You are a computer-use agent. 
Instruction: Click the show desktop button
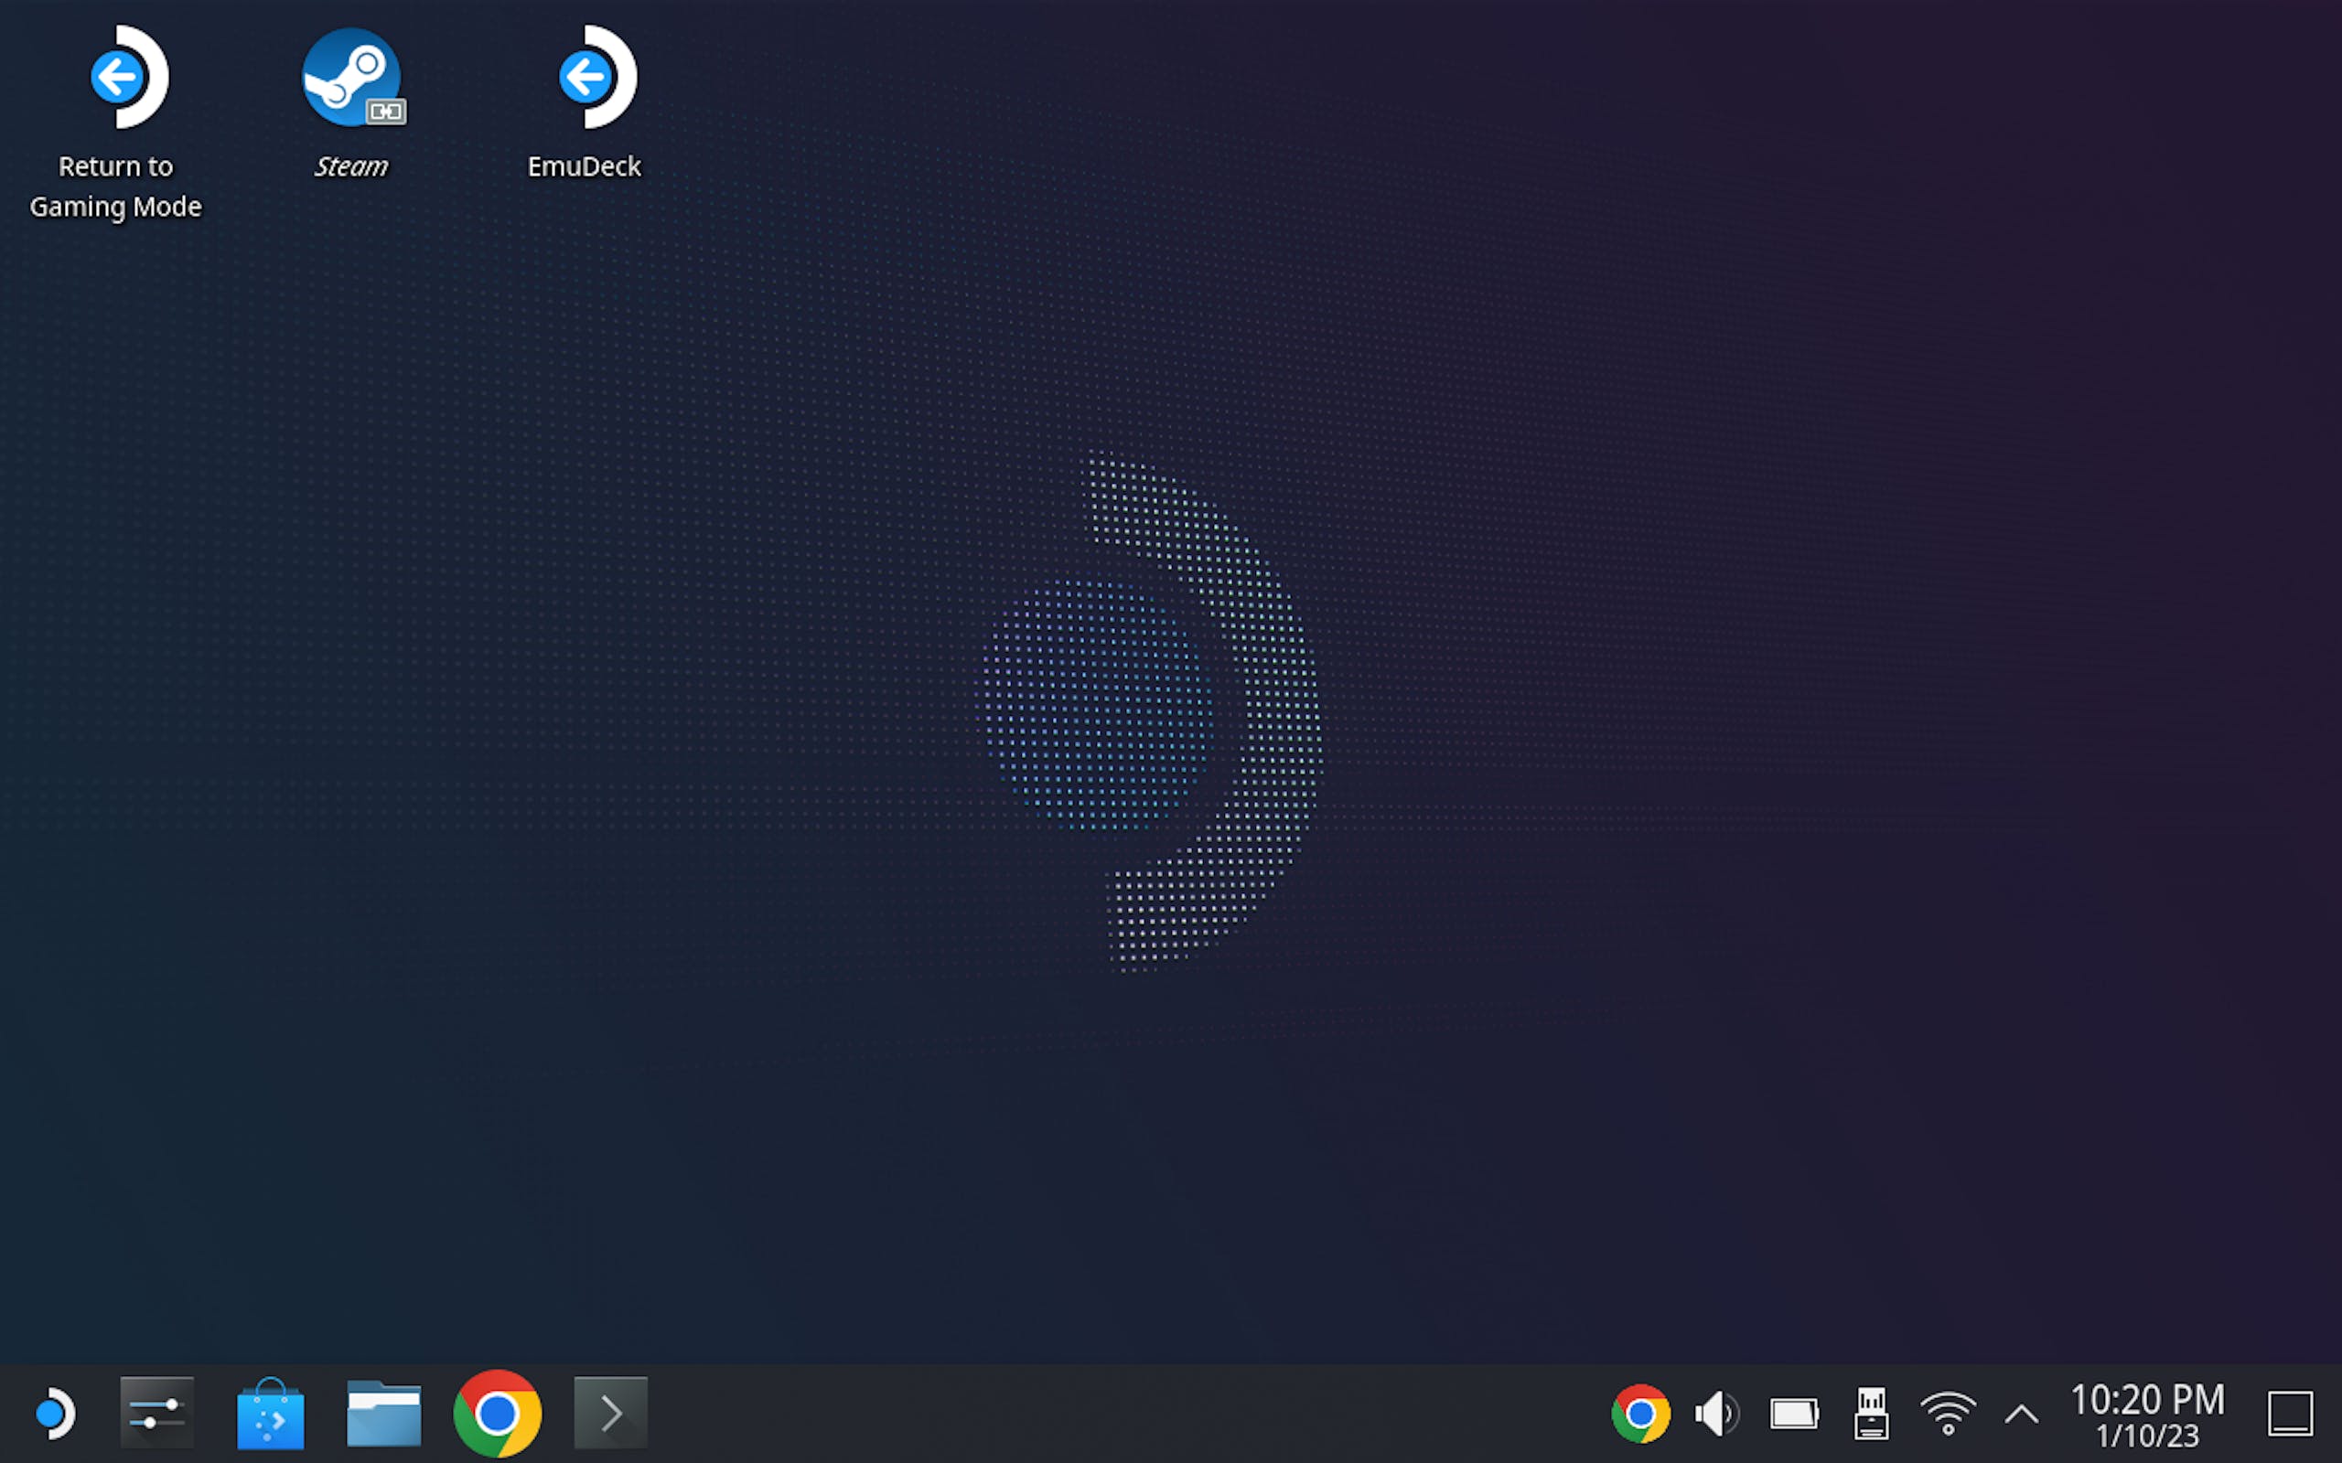pyautogui.click(x=2291, y=1414)
